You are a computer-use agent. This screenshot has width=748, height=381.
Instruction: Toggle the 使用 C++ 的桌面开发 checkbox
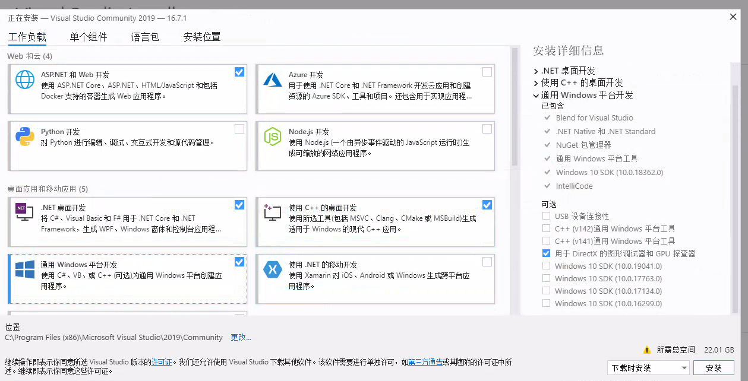pyautogui.click(x=487, y=205)
